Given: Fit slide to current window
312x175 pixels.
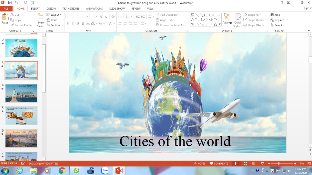Looking at the screenshot, I should [x=309, y=163].
